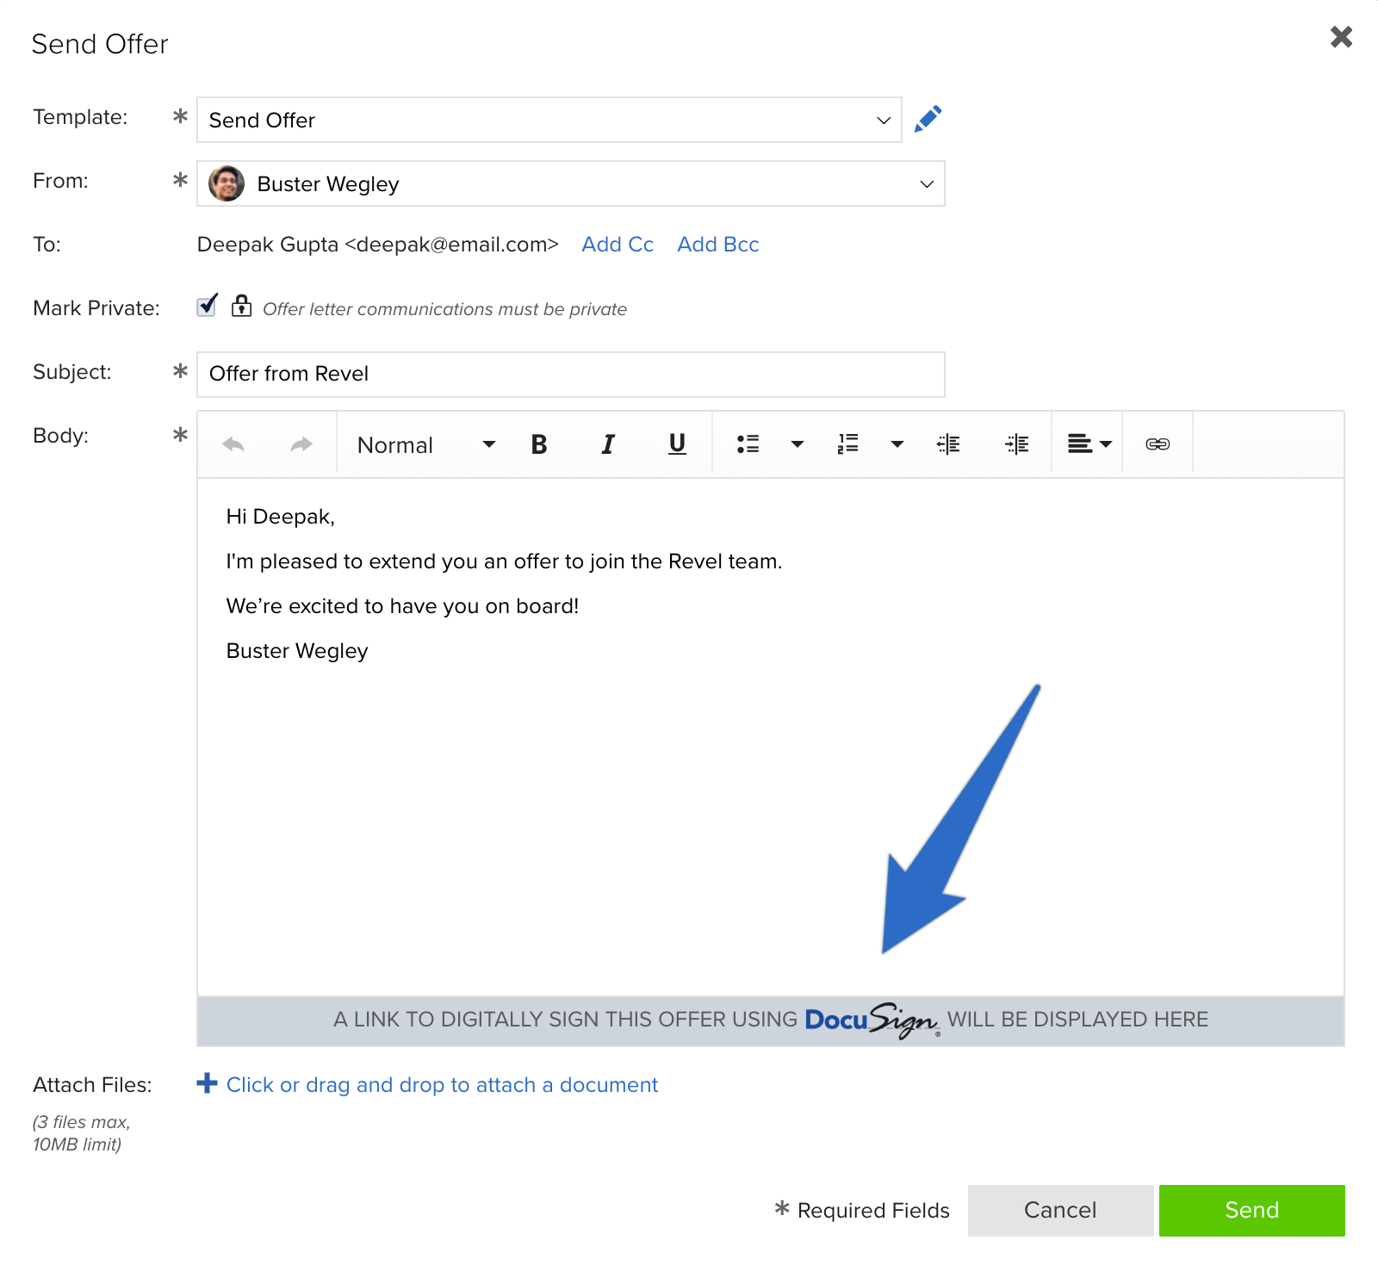Click into the Subject field

pos(571,375)
